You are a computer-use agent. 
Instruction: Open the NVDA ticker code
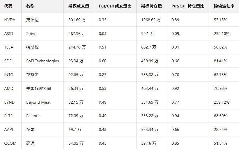click(10, 20)
